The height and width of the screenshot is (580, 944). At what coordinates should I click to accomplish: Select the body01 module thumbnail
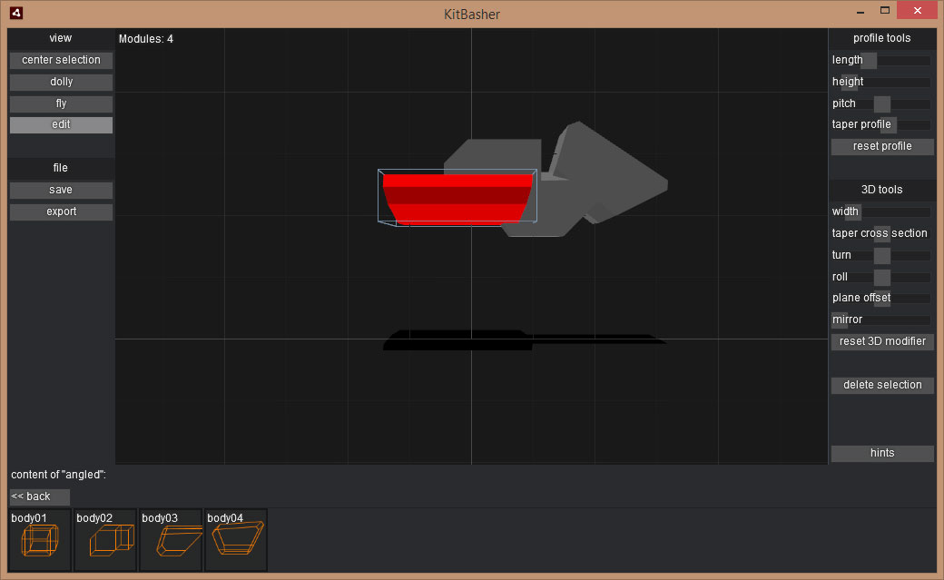39,540
